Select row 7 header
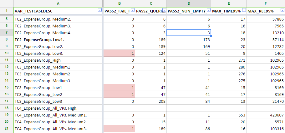 [7, 33]
